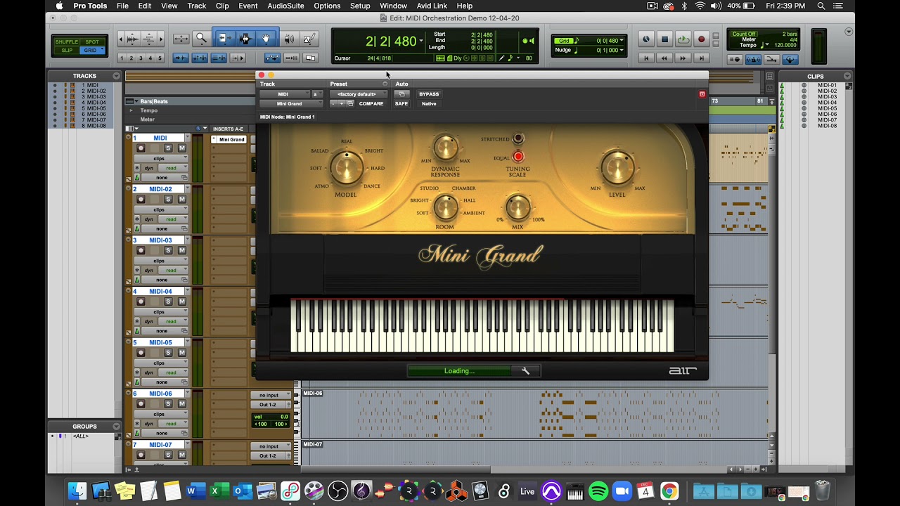The width and height of the screenshot is (900, 506).
Task: Enable SHUFFLE edit mode
Action: pos(67,41)
